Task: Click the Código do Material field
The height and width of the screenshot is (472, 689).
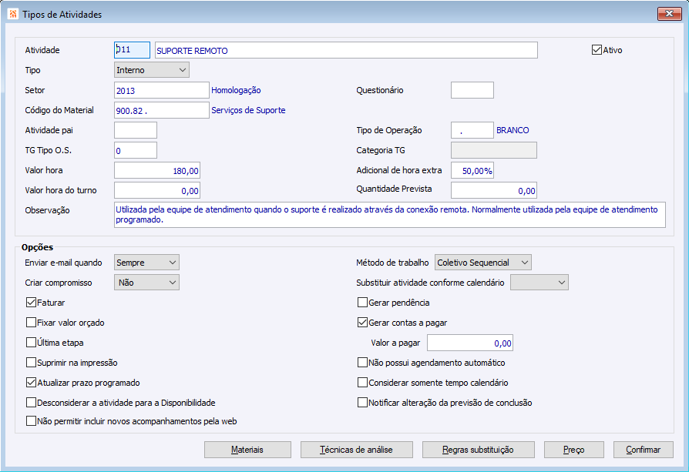Action: coord(162,110)
